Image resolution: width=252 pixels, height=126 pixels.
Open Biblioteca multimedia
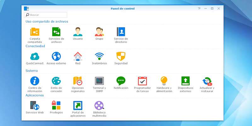99,106
